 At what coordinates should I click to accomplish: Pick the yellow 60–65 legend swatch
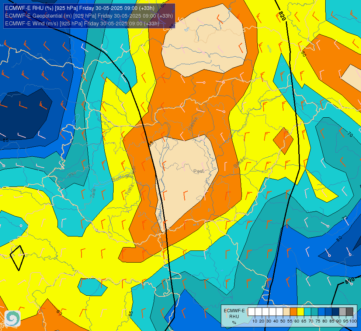301,312
